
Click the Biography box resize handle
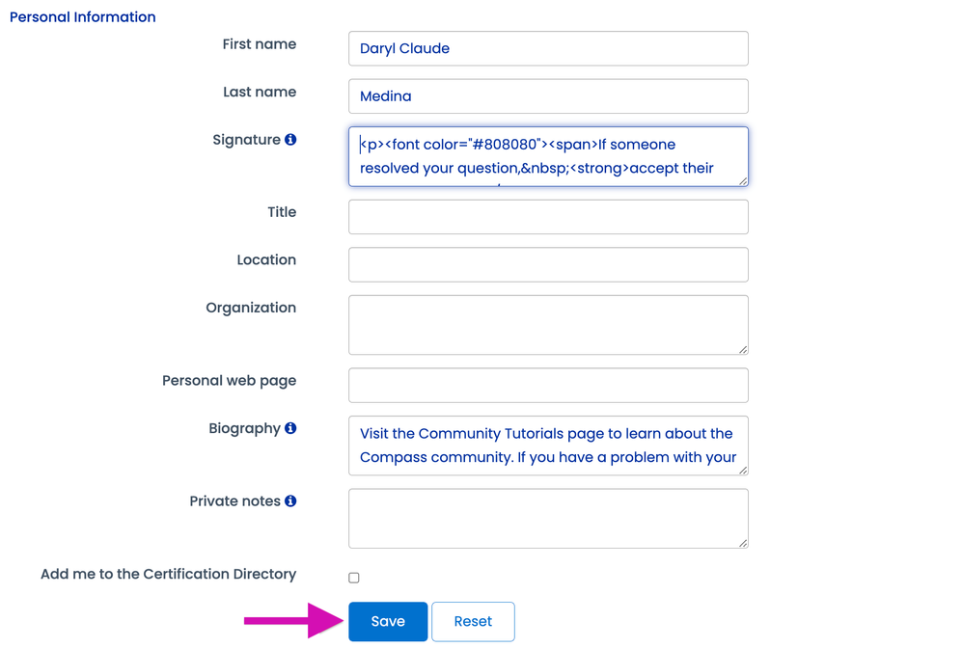[x=743, y=471]
